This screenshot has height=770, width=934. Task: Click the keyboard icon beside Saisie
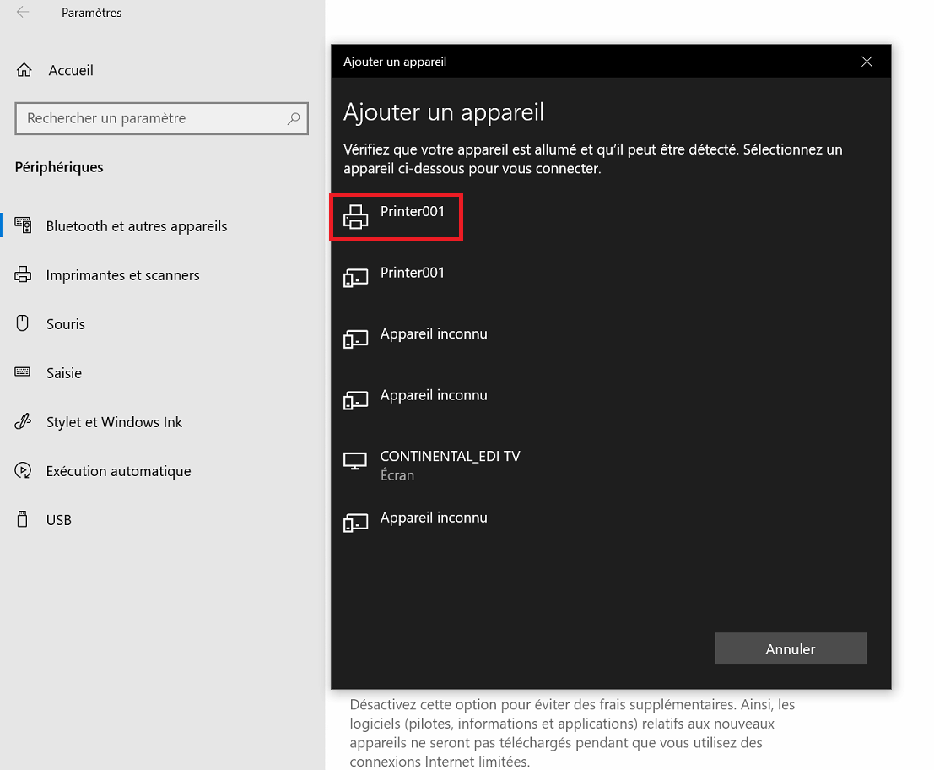(x=23, y=371)
